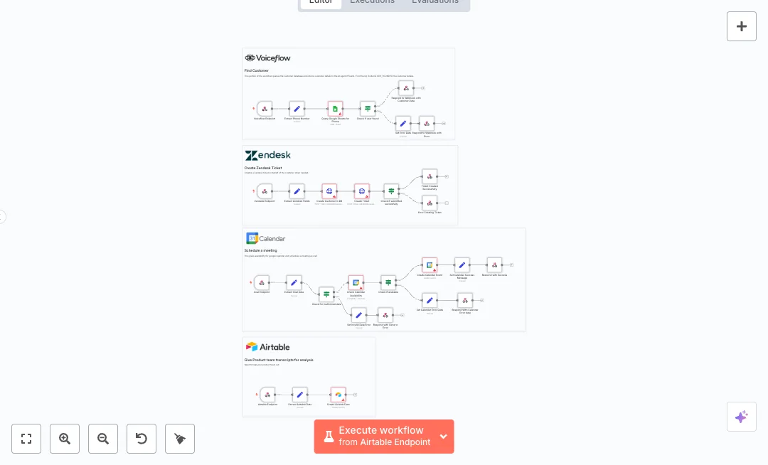Screen dimensions: 768x465
Task: Switch to the Evaluations tab
Action: tap(435, 1)
